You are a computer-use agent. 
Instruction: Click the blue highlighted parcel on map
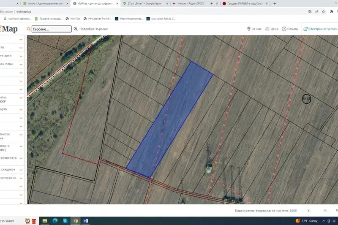170,120
